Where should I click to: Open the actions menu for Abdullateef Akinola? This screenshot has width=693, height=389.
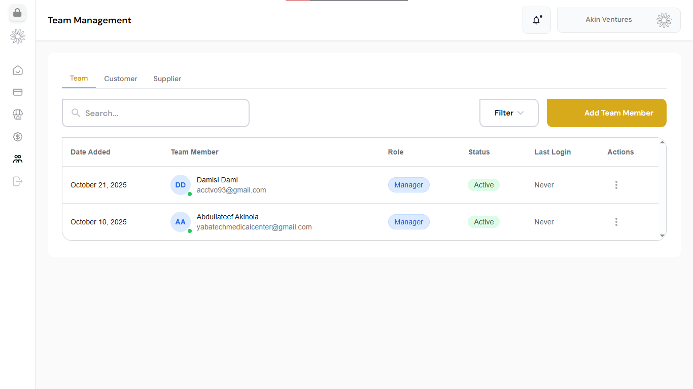coord(616,222)
